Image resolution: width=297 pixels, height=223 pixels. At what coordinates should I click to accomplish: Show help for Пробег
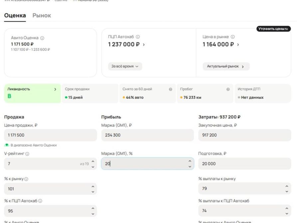point(228,89)
